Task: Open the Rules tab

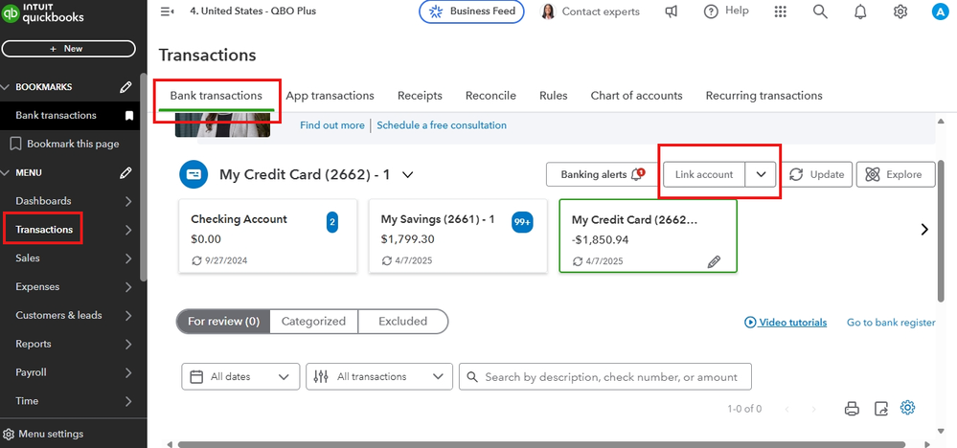Action: [554, 96]
